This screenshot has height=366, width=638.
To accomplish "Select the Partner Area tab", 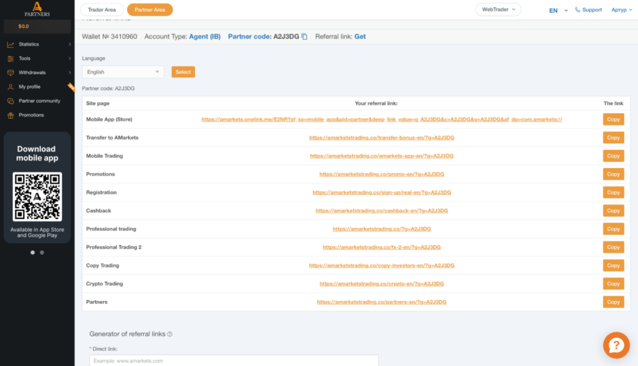I will tap(150, 10).
